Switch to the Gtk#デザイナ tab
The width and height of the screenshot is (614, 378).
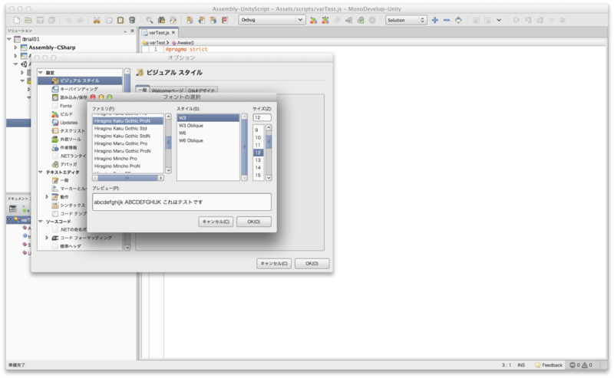(201, 90)
